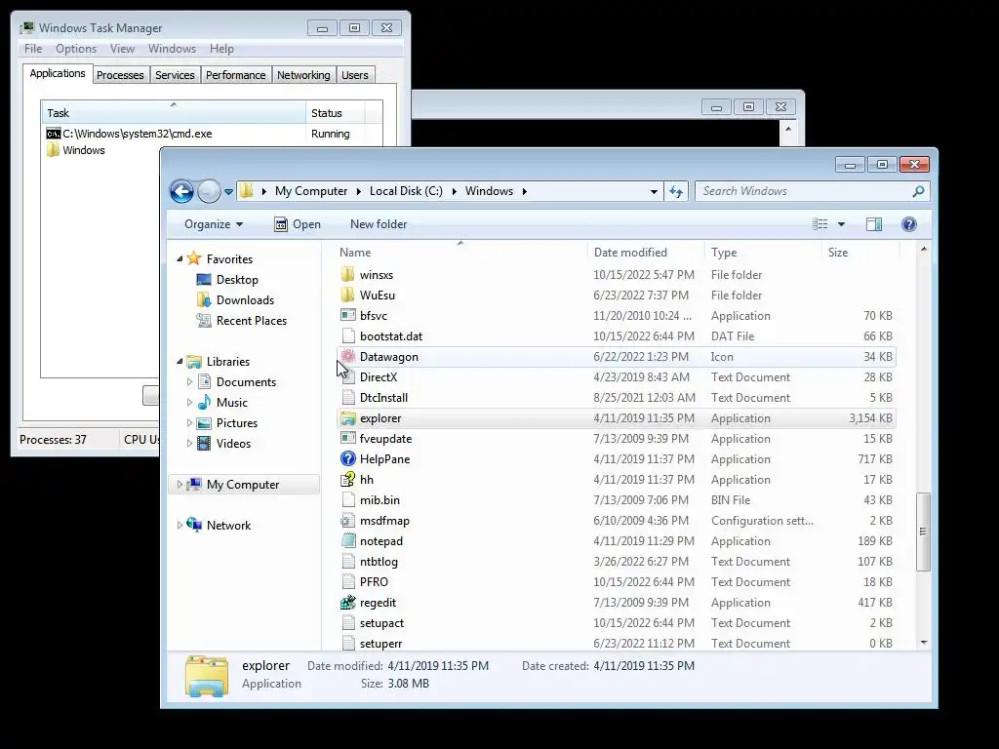Viewport: 999px width, 749px height.
Task: Click the Forward arrow in Explorer
Action: coord(209,191)
